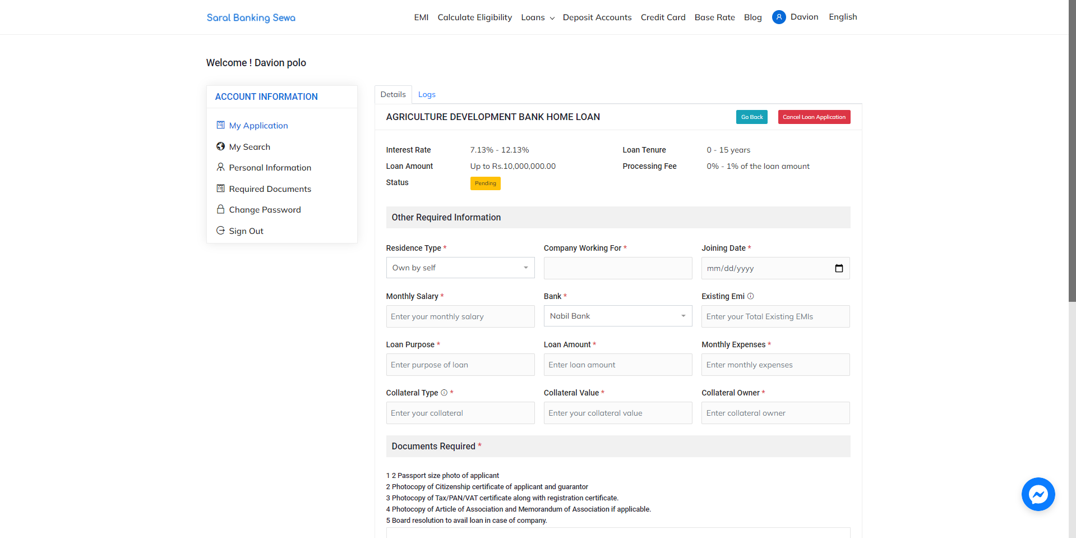Click the Sign Out icon
This screenshot has width=1076, height=538.
pyautogui.click(x=220, y=231)
